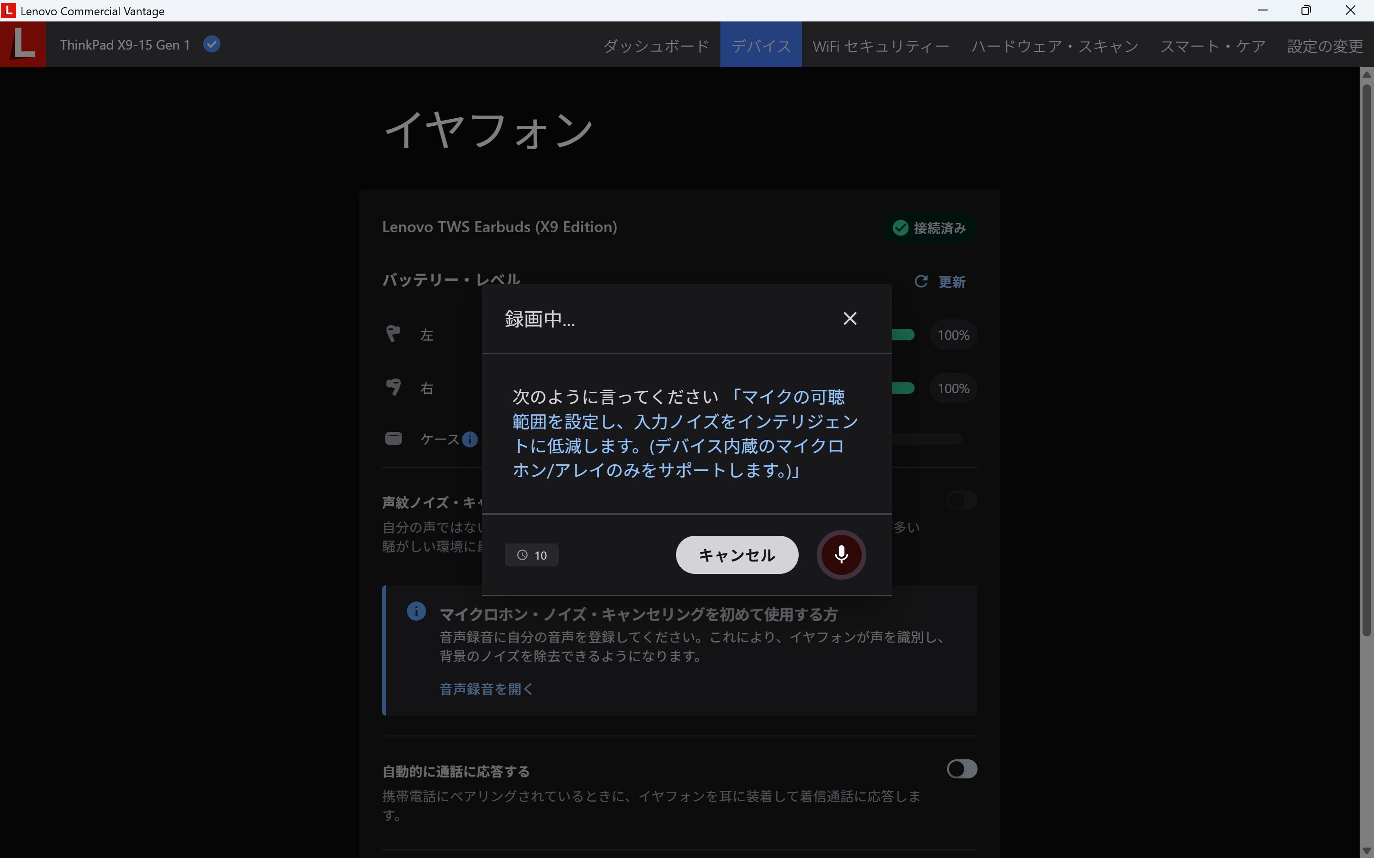The height and width of the screenshot is (858, 1374).
Task: Close the Lenovo Commercial Vantage window
Action: 1351,10
